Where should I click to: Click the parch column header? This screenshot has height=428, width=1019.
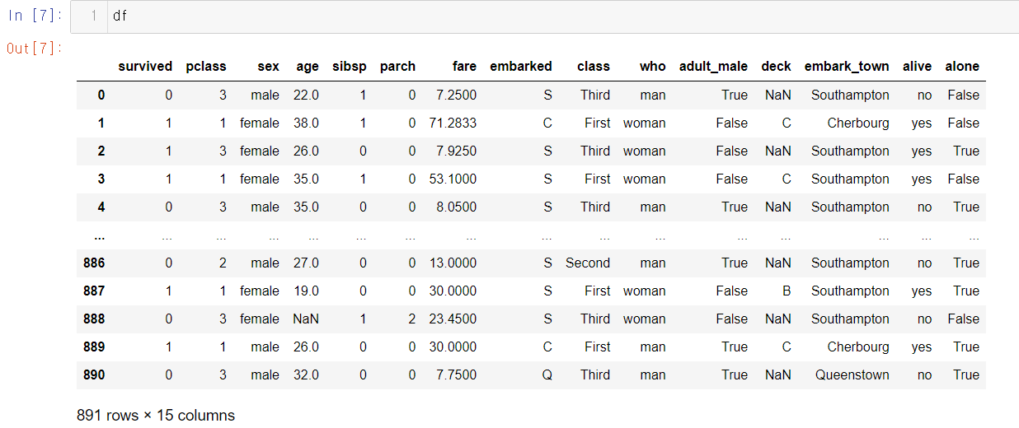[x=397, y=67]
